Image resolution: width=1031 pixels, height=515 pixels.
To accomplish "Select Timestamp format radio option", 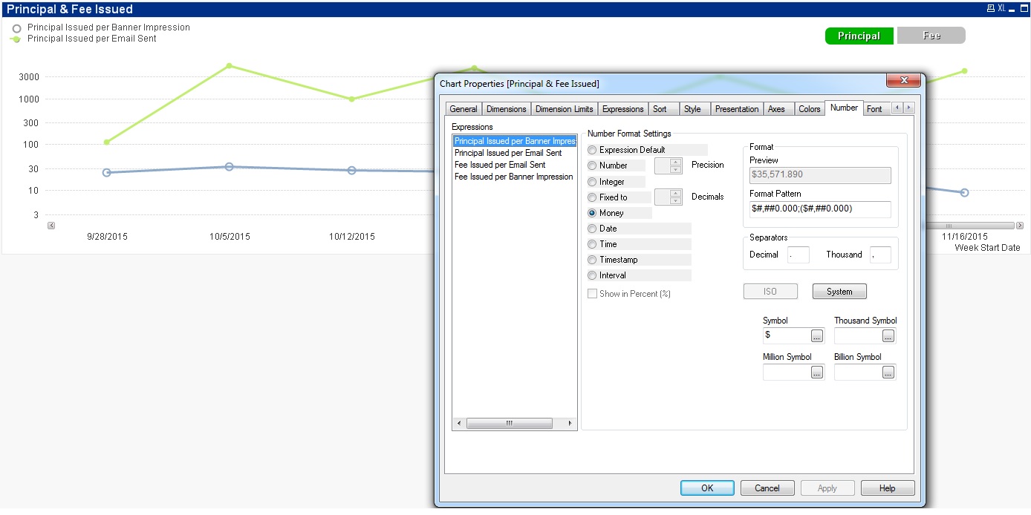I will [x=592, y=260].
